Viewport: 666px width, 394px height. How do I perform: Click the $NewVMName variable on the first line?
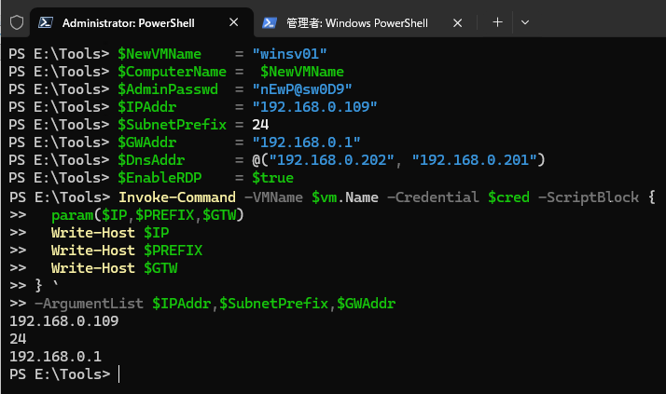(x=160, y=54)
